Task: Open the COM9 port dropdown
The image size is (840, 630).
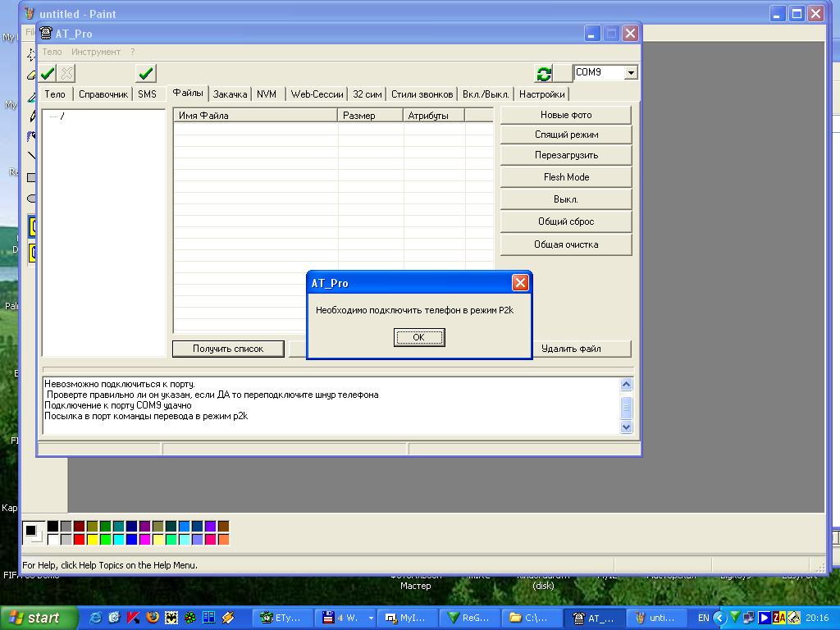Action: pos(631,72)
